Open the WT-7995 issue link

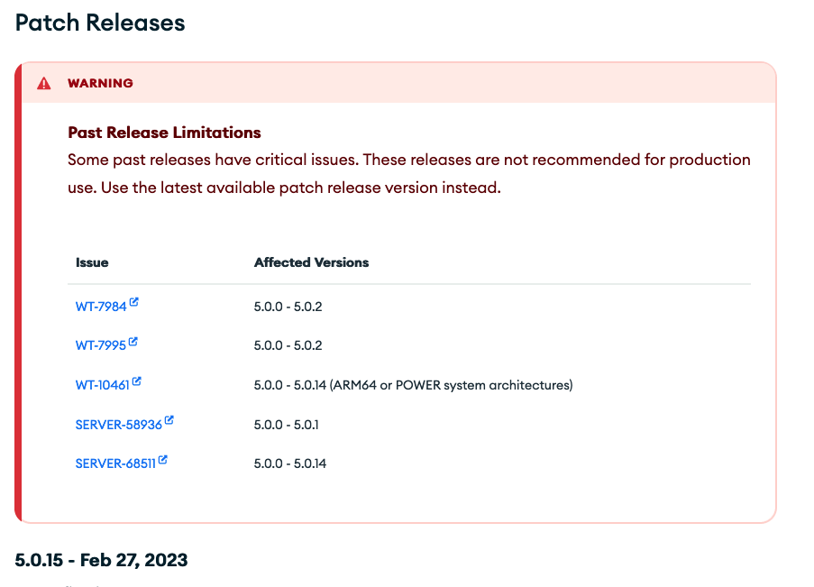coord(101,344)
